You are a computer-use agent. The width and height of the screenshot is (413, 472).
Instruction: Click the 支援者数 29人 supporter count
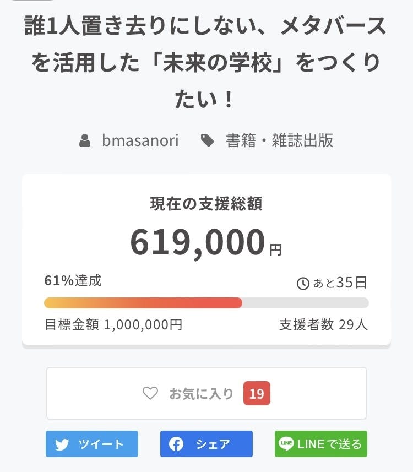tap(323, 324)
